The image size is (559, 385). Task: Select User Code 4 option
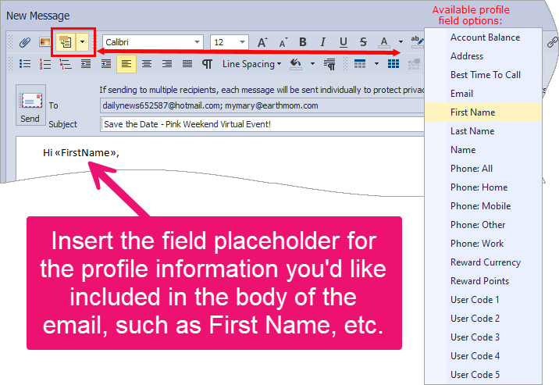(x=483, y=356)
